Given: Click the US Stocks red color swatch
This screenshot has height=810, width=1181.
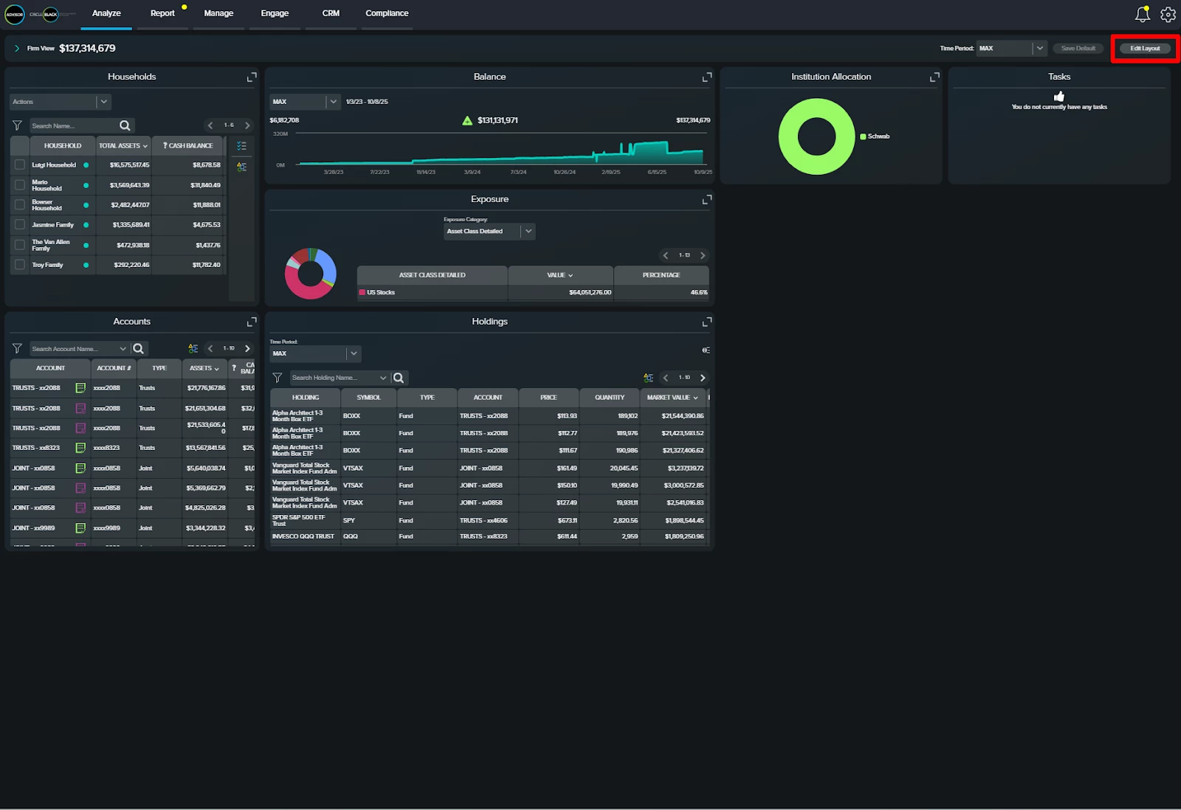Looking at the screenshot, I should coord(362,293).
